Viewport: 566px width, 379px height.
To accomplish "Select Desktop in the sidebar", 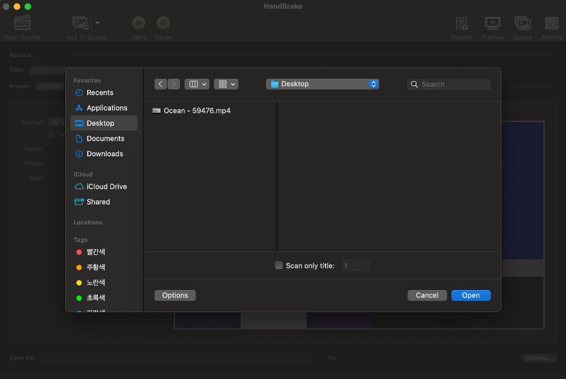I will click(104, 123).
